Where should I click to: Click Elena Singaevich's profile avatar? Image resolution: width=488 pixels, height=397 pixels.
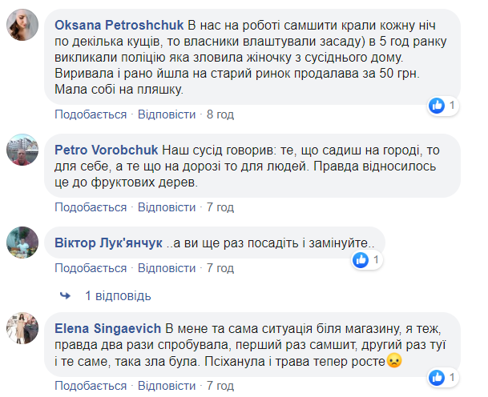tap(22, 327)
